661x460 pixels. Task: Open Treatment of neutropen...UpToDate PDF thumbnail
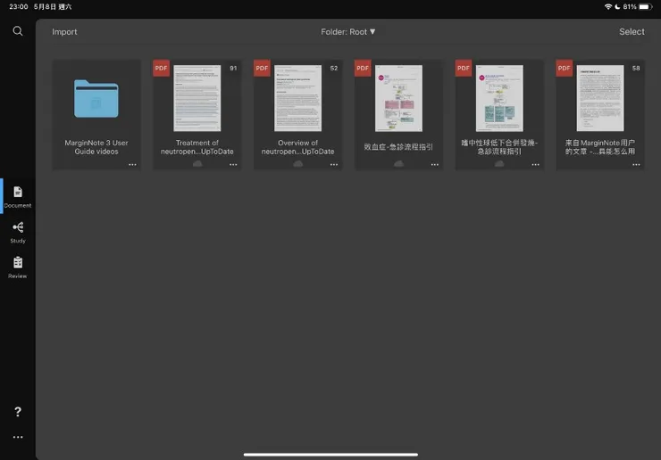click(x=197, y=98)
